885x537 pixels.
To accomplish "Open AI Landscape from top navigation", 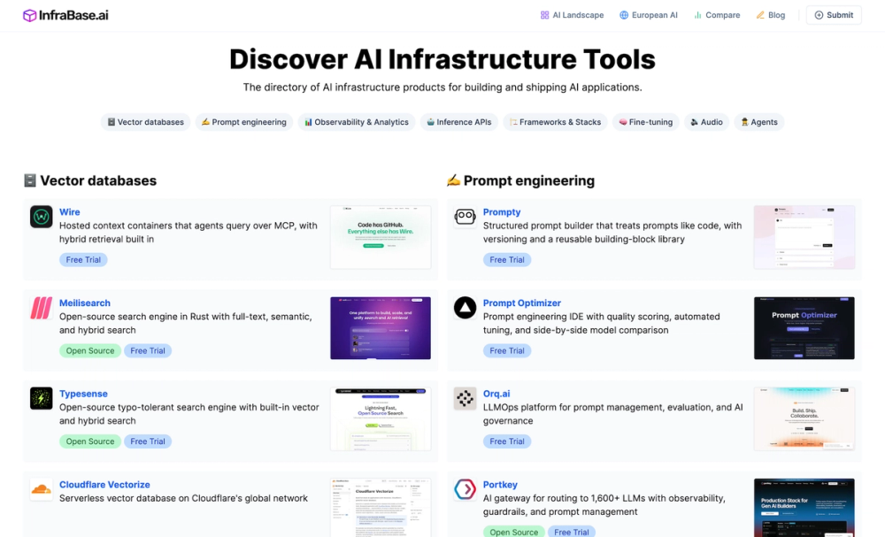I will coord(572,15).
